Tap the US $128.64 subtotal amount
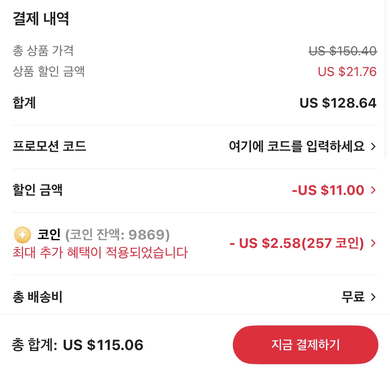This screenshot has width=390, height=371. pos(338,103)
